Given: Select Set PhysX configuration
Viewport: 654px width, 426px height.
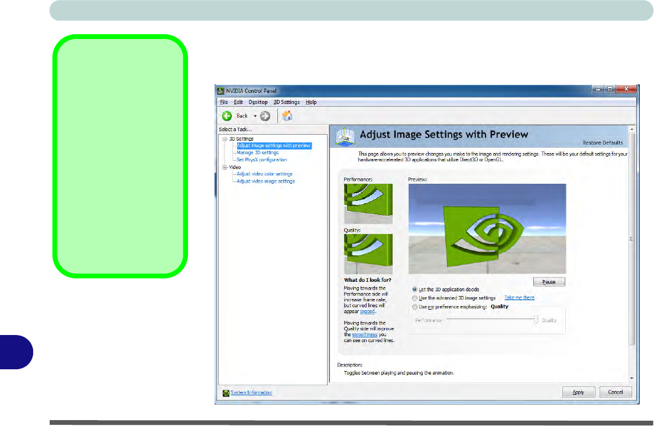Looking at the screenshot, I should tap(261, 160).
